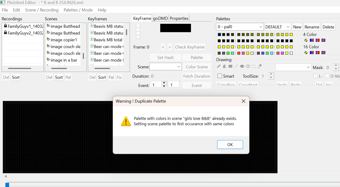This screenshot has width=340, height=187.
Task: Click right-arrow swap icon under 4 Color
Action: pyautogui.click(x=312, y=40)
